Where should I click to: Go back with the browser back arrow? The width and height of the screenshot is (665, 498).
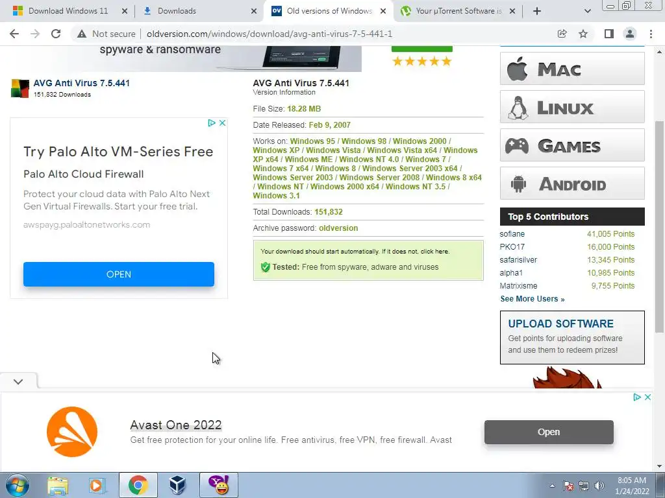click(x=14, y=34)
